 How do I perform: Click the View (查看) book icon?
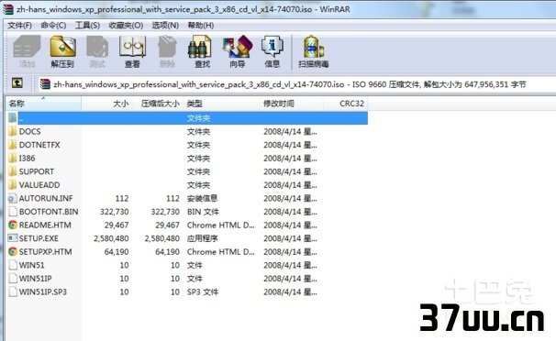(132, 47)
